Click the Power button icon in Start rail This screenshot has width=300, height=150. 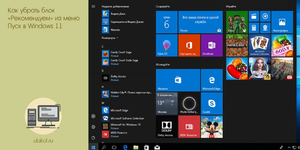click(93, 137)
